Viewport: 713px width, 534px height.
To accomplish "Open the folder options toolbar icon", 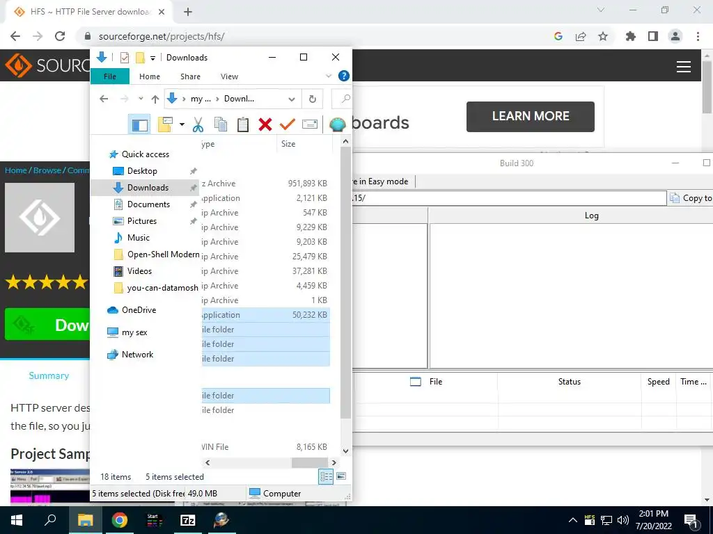I will point(164,124).
